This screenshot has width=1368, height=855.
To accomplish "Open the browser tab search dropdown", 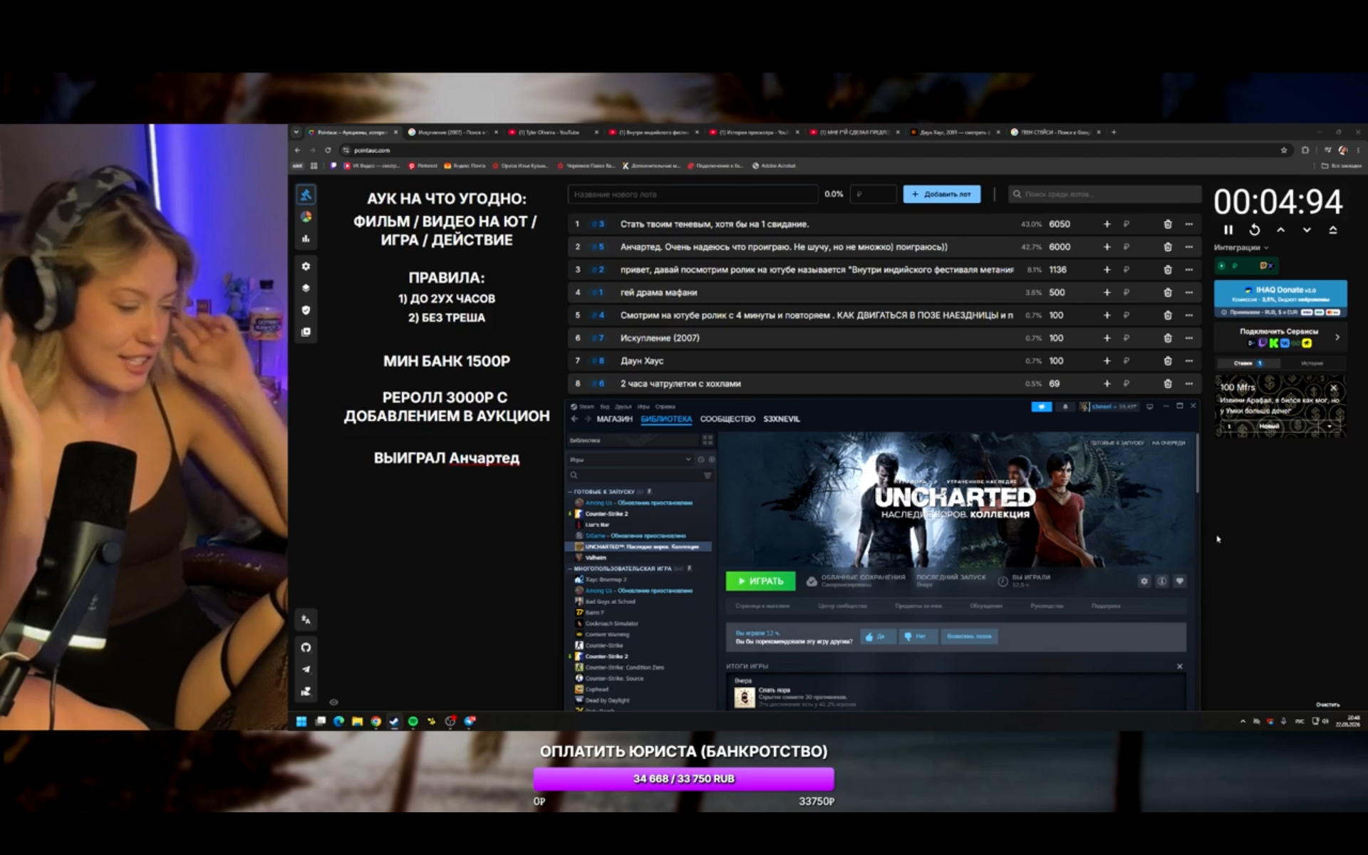I will pos(296,132).
